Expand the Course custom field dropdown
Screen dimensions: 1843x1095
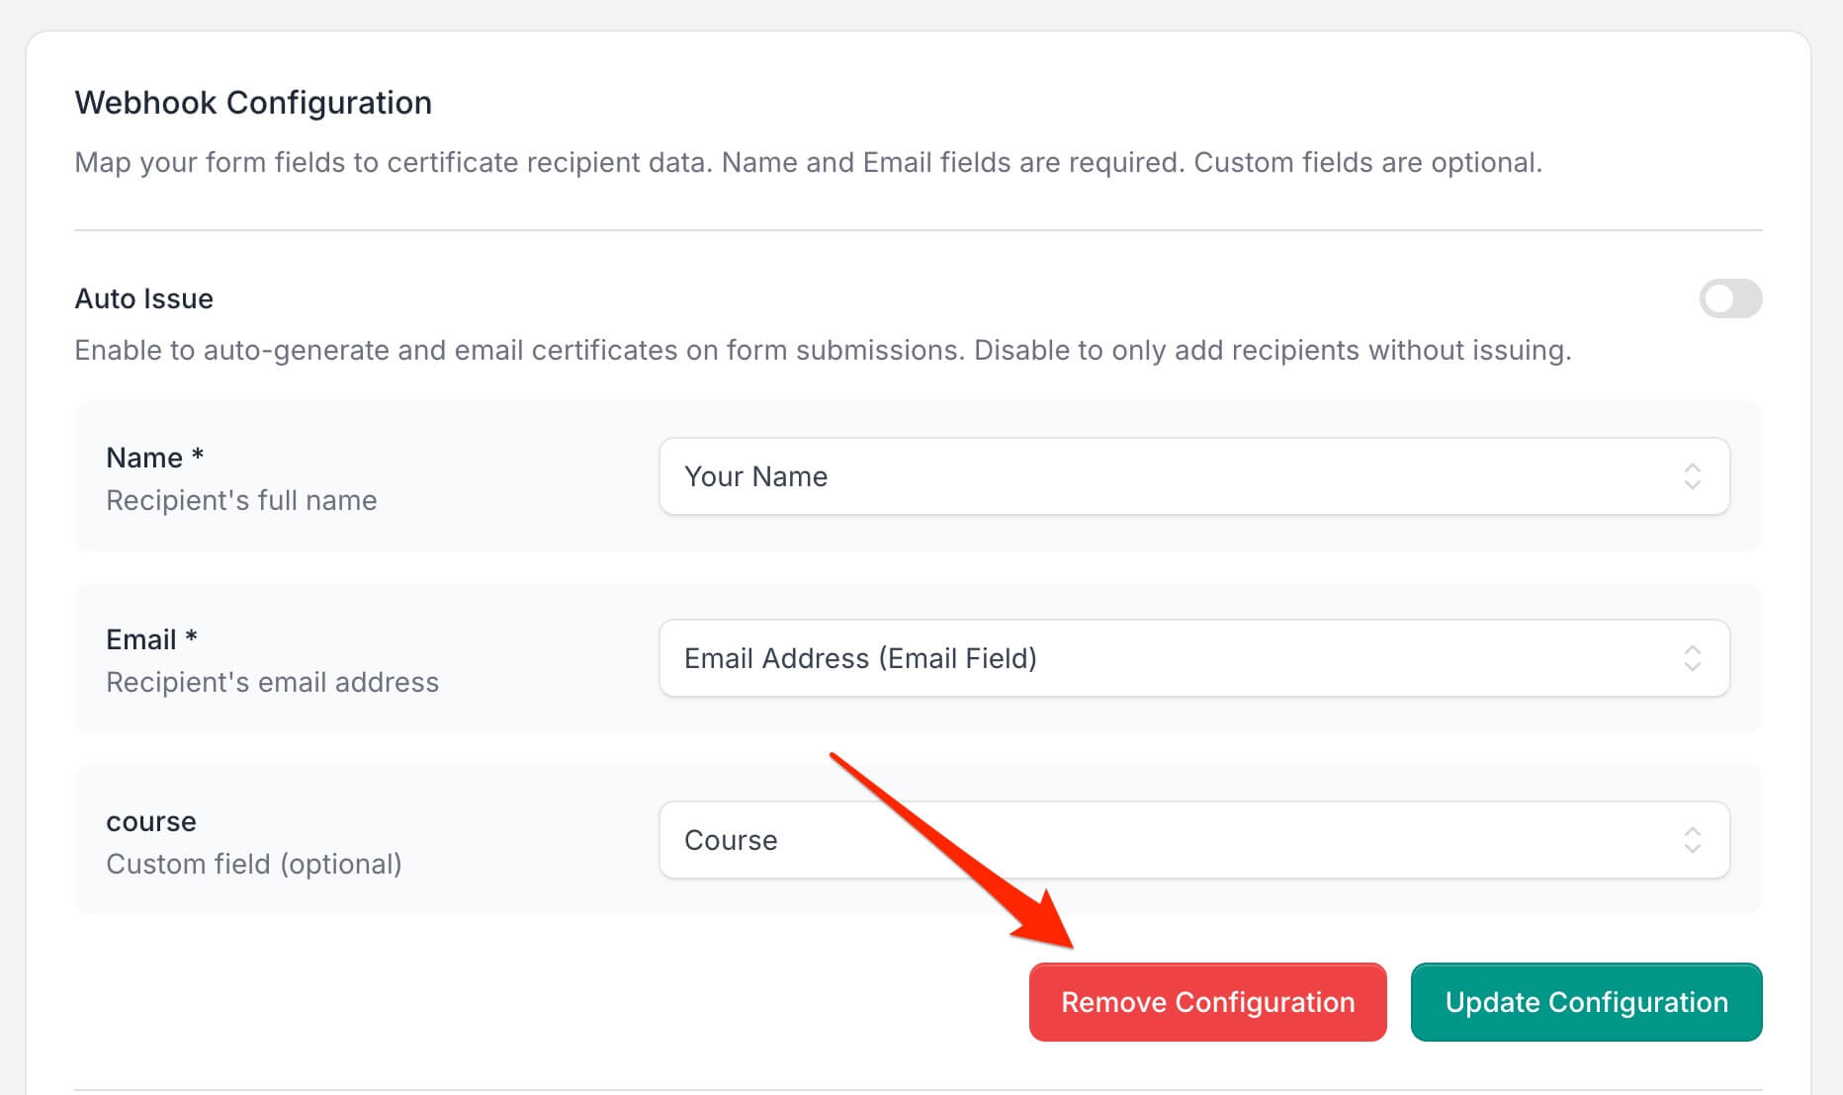point(1193,840)
